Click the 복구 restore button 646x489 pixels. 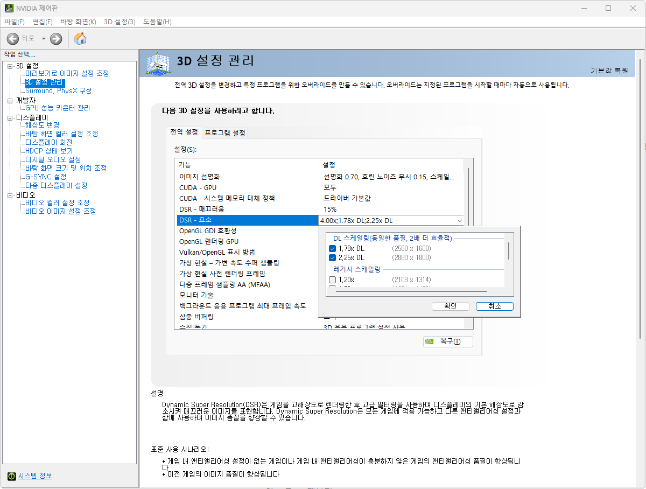tap(448, 341)
